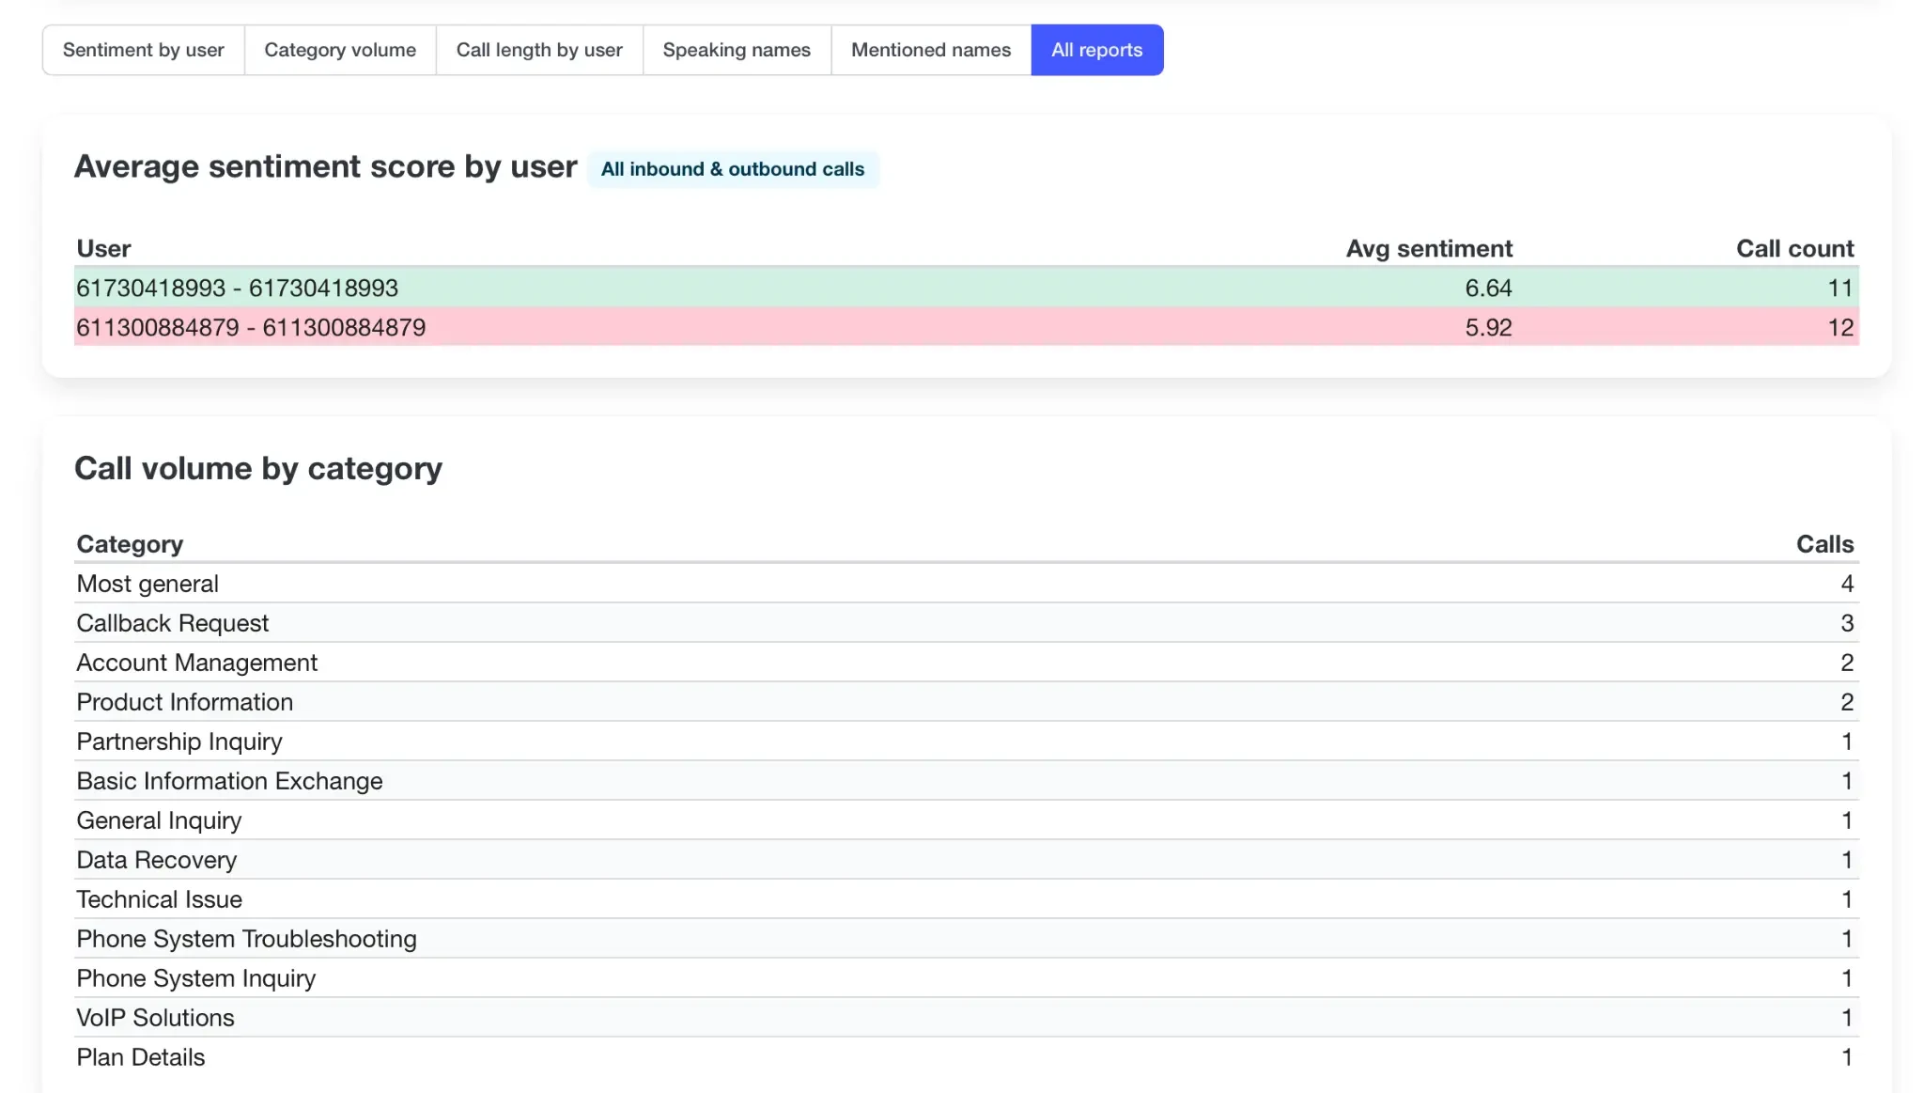Click the User column header
Image resolution: width=1924 pixels, height=1093 pixels.
pos(103,248)
